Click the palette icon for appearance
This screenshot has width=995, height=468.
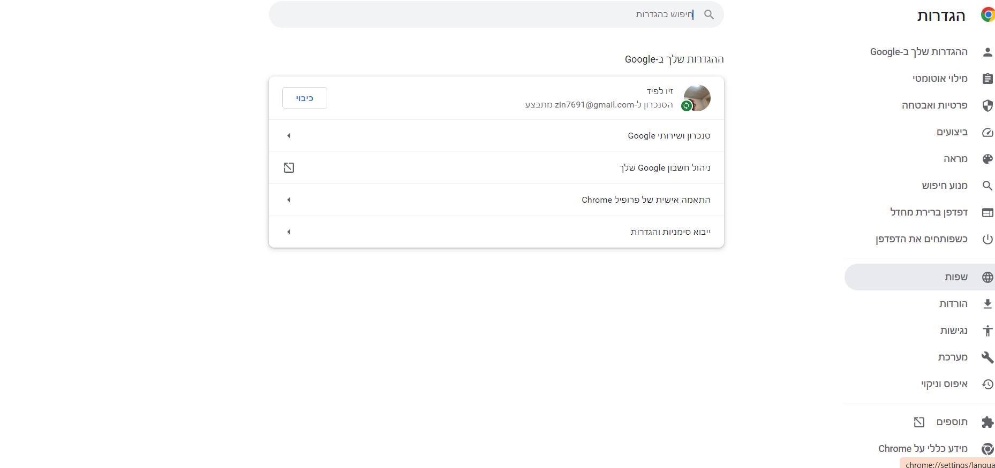coord(988,159)
